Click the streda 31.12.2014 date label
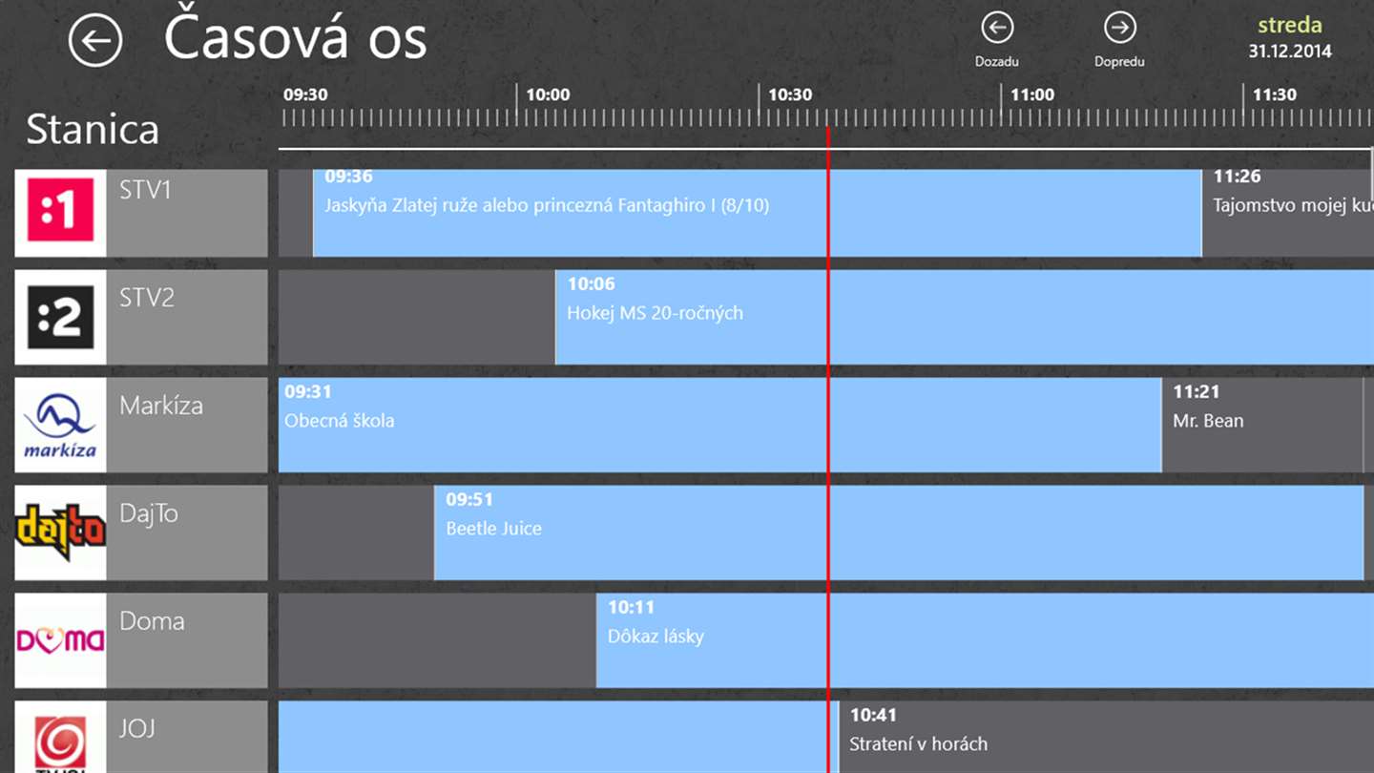Viewport: 1374px width, 773px height. click(1289, 38)
